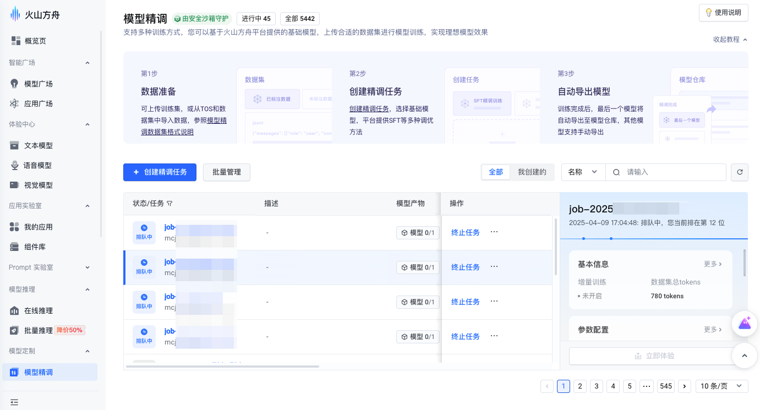
Task: Click the filter icon in 状态/任务 header
Action: pos(170,204)
